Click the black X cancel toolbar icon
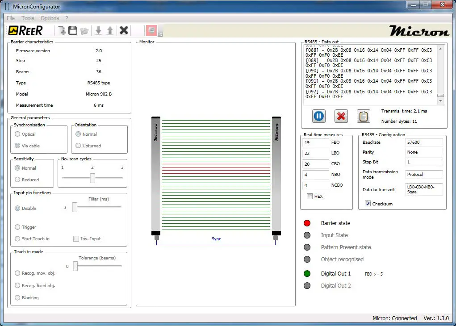The image size is (456, 326). [123, 30]
